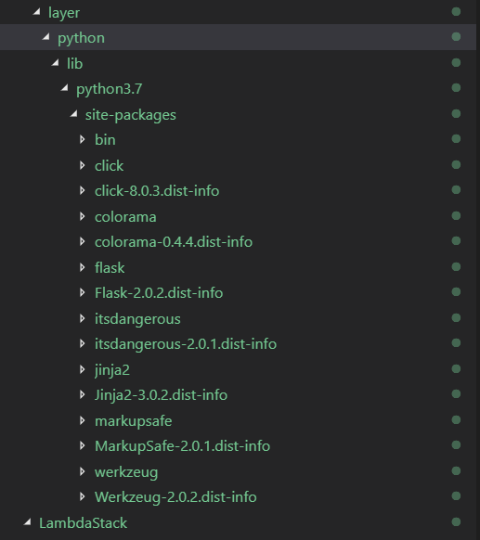Select the colorama-0.4.4.dist-info folder
480x540 pixels.
[x=174, y=242]
